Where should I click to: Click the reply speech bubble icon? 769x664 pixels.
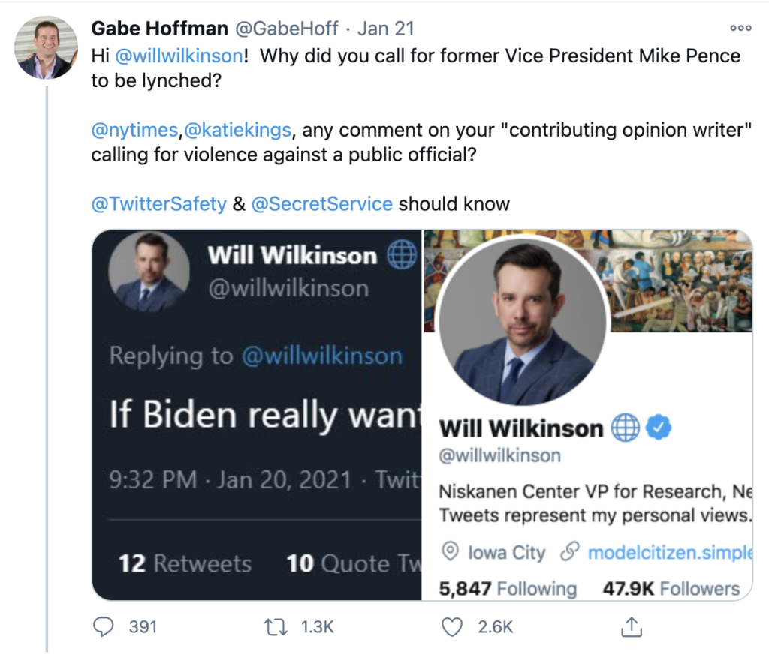point(103,626)
